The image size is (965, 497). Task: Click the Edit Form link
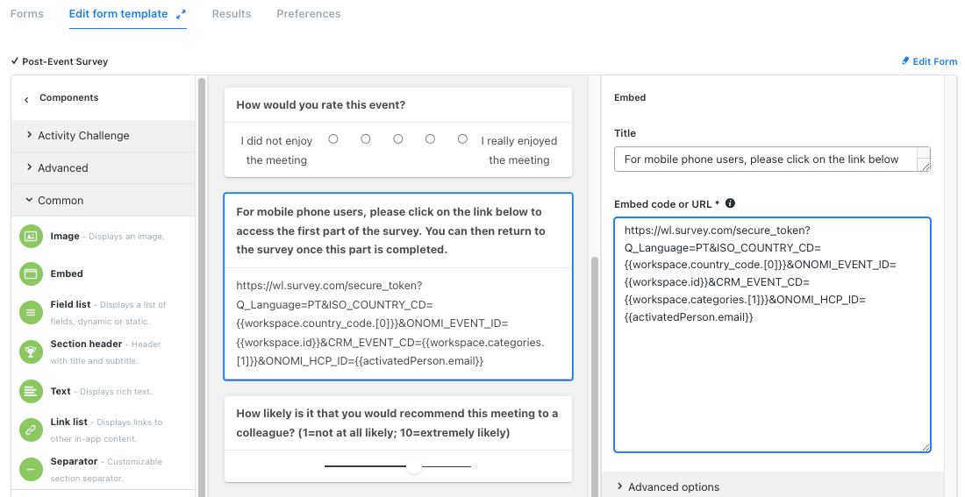935,61
